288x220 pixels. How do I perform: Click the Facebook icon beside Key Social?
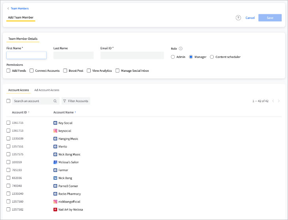click(x=55, y=123)
